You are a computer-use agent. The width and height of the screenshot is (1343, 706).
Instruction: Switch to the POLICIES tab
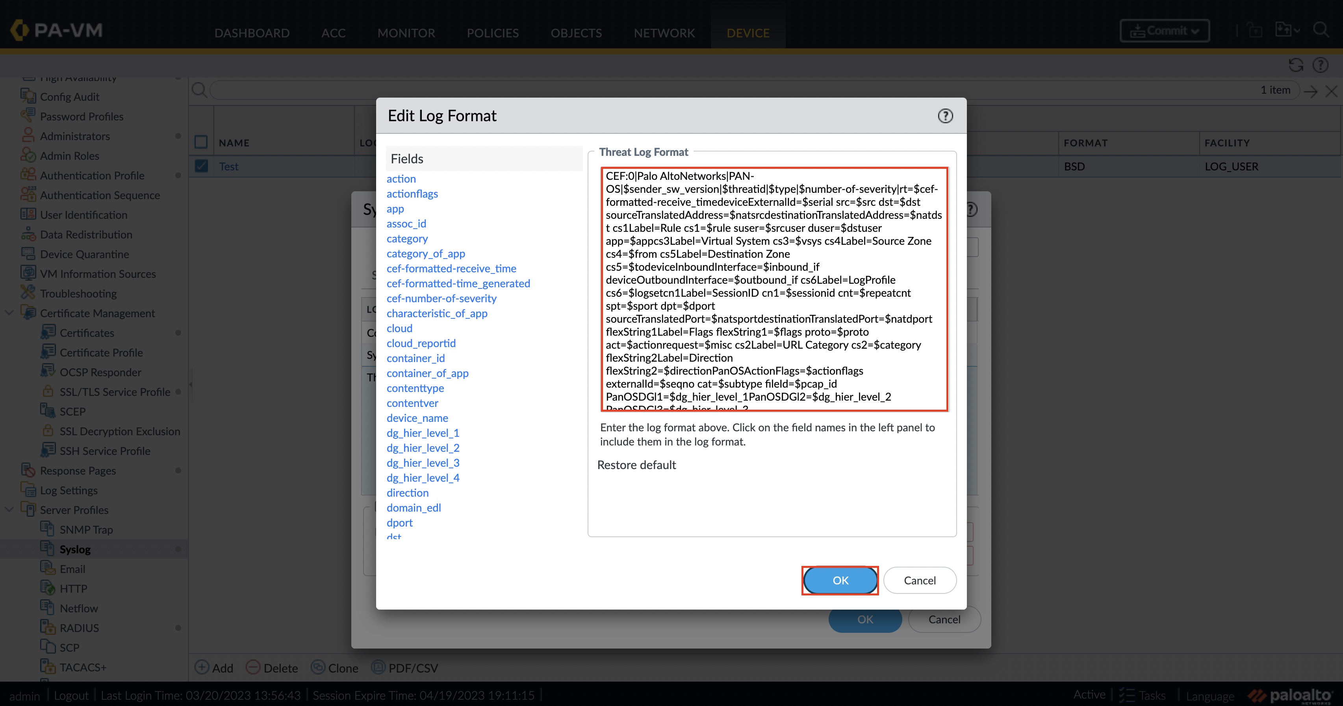tap(492, 33)
